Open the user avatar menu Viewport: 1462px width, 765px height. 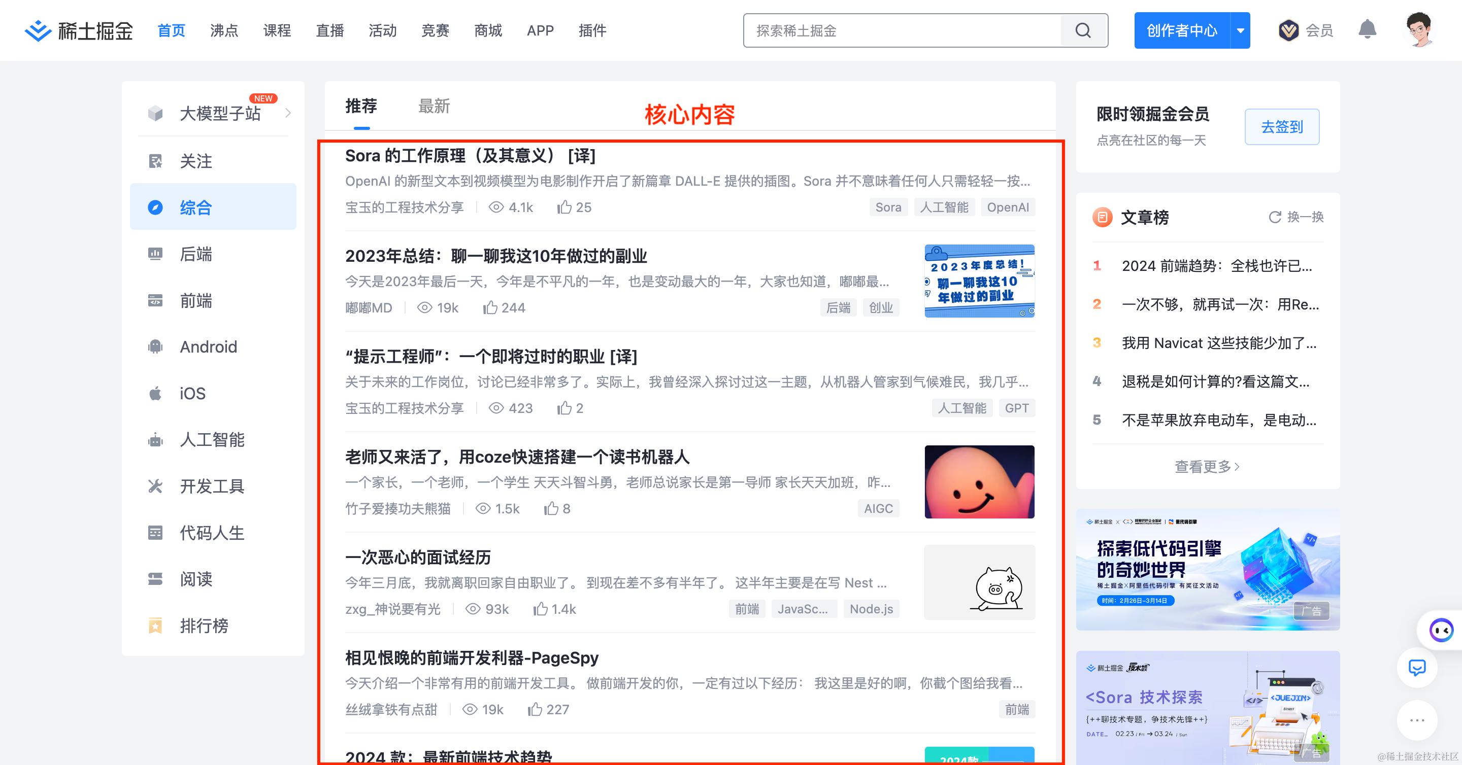tap(1419, 29)
